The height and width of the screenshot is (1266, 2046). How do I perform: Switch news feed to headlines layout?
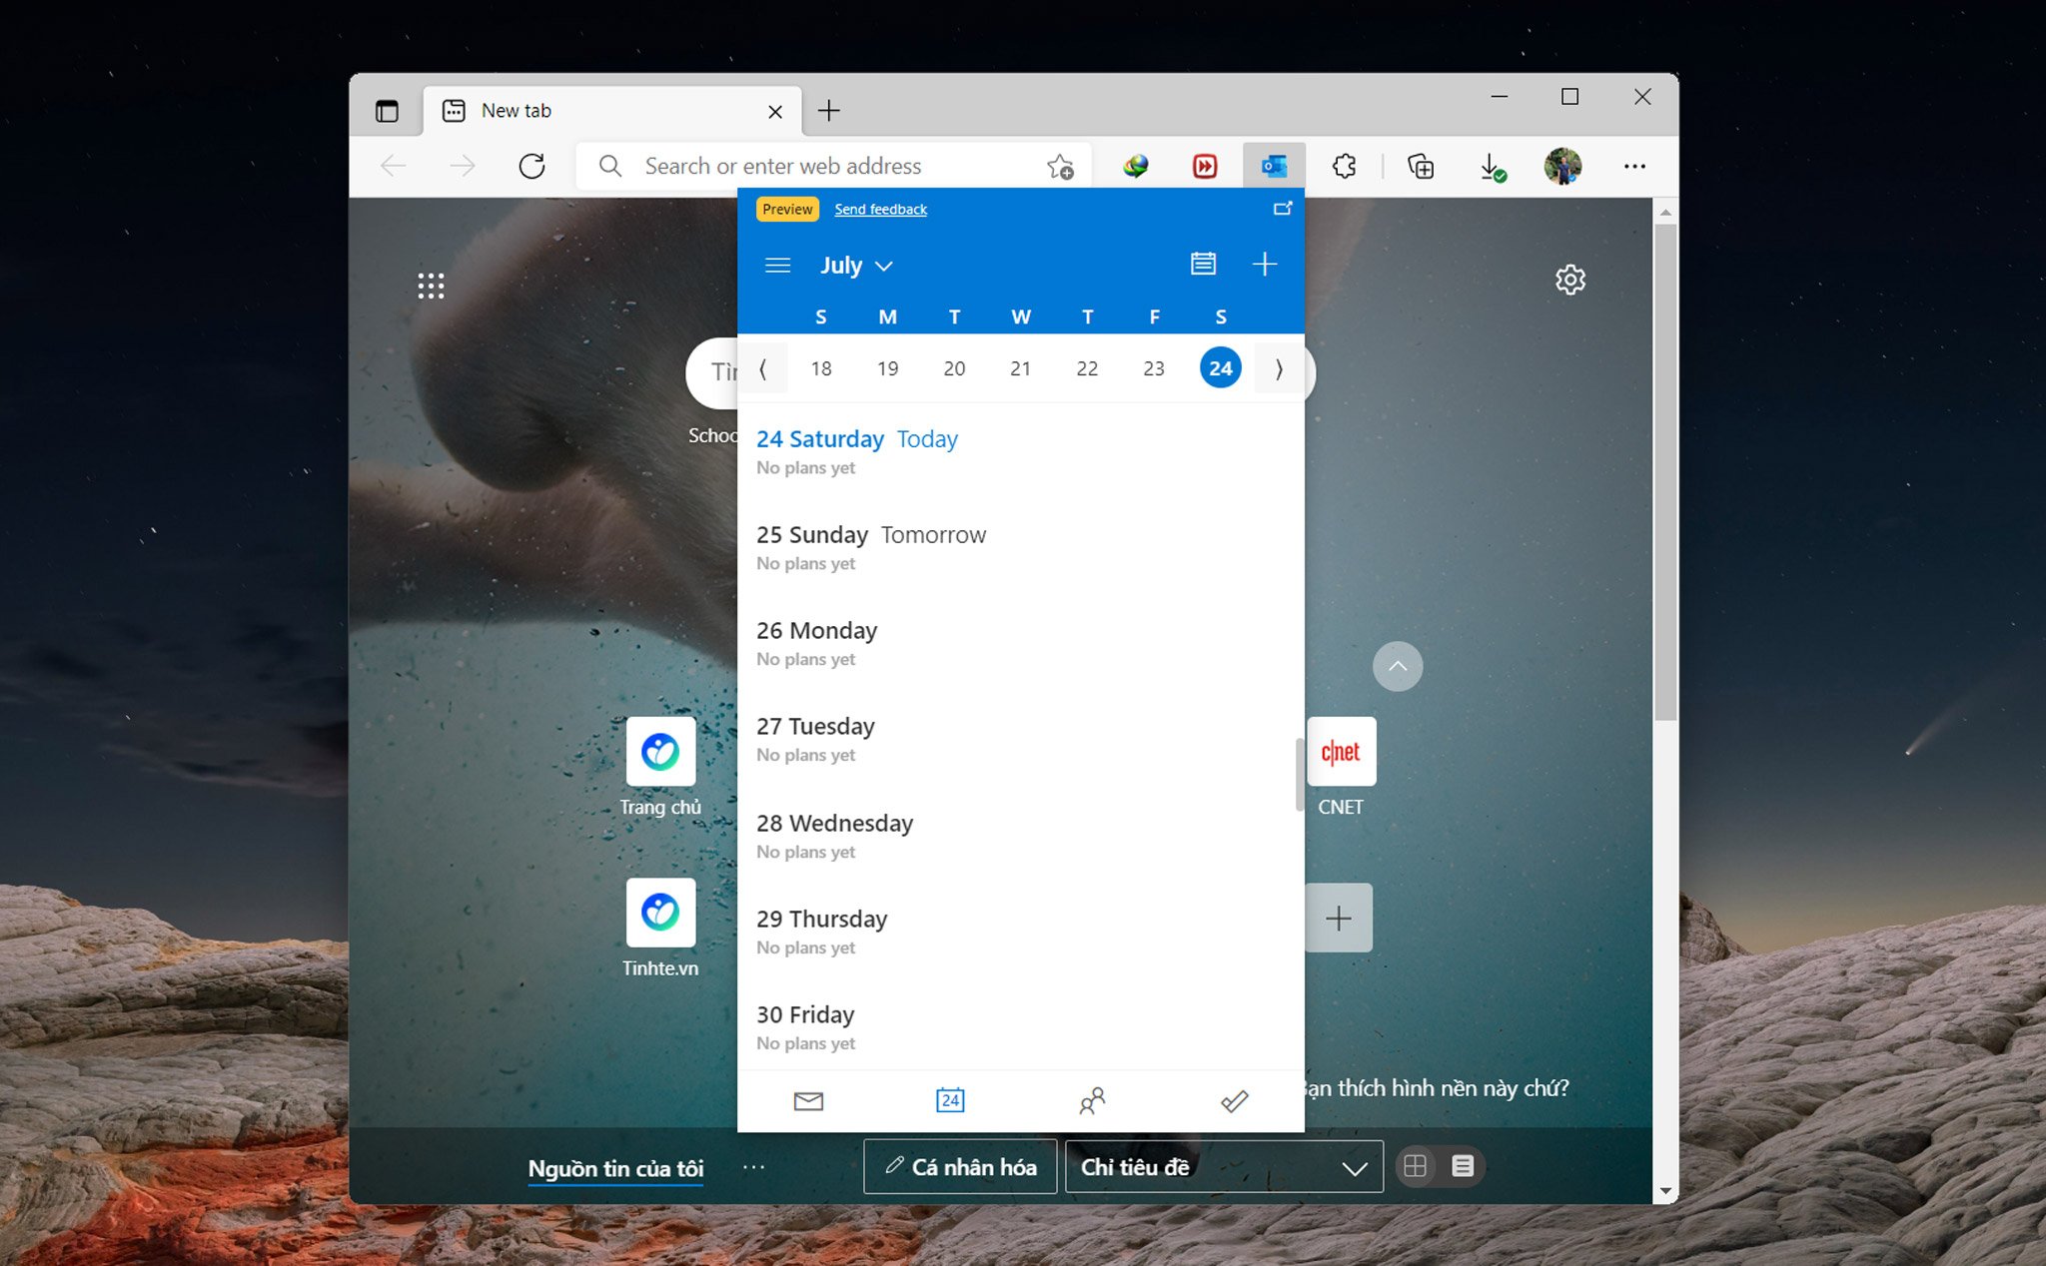1463,1166
